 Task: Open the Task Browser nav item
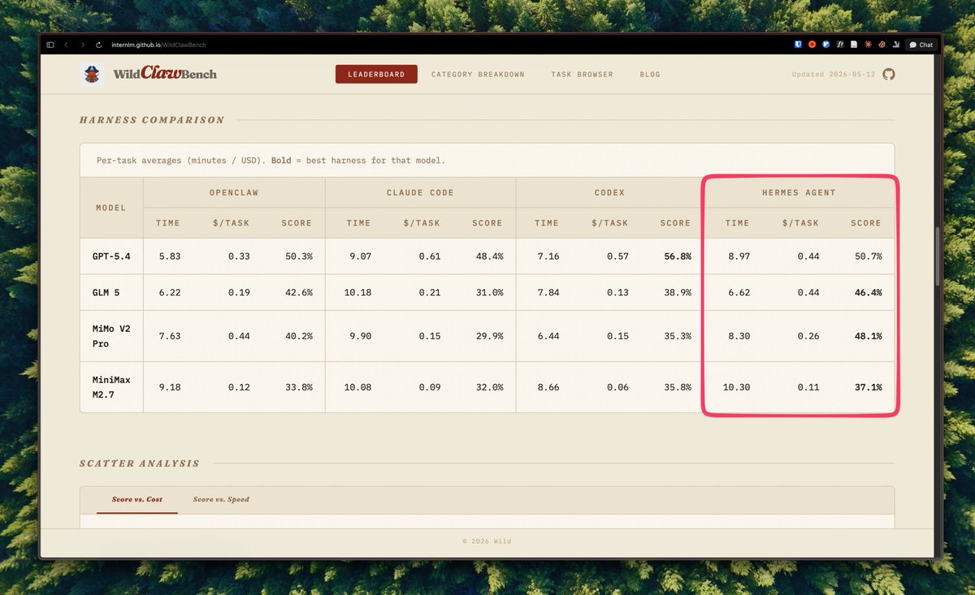point(583,75)
